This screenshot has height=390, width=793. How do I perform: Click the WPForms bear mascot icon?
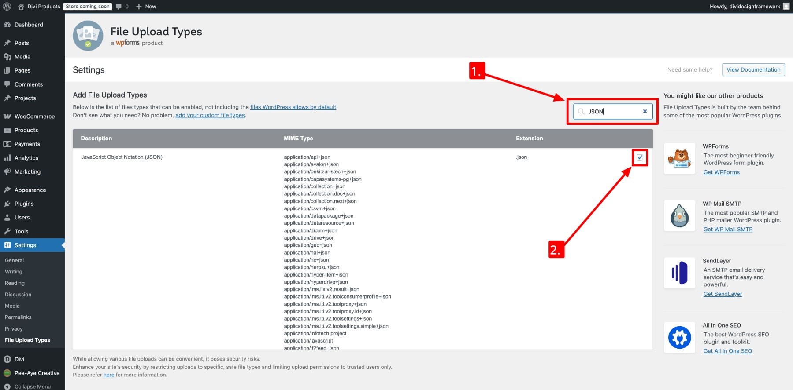pos(679,159)
